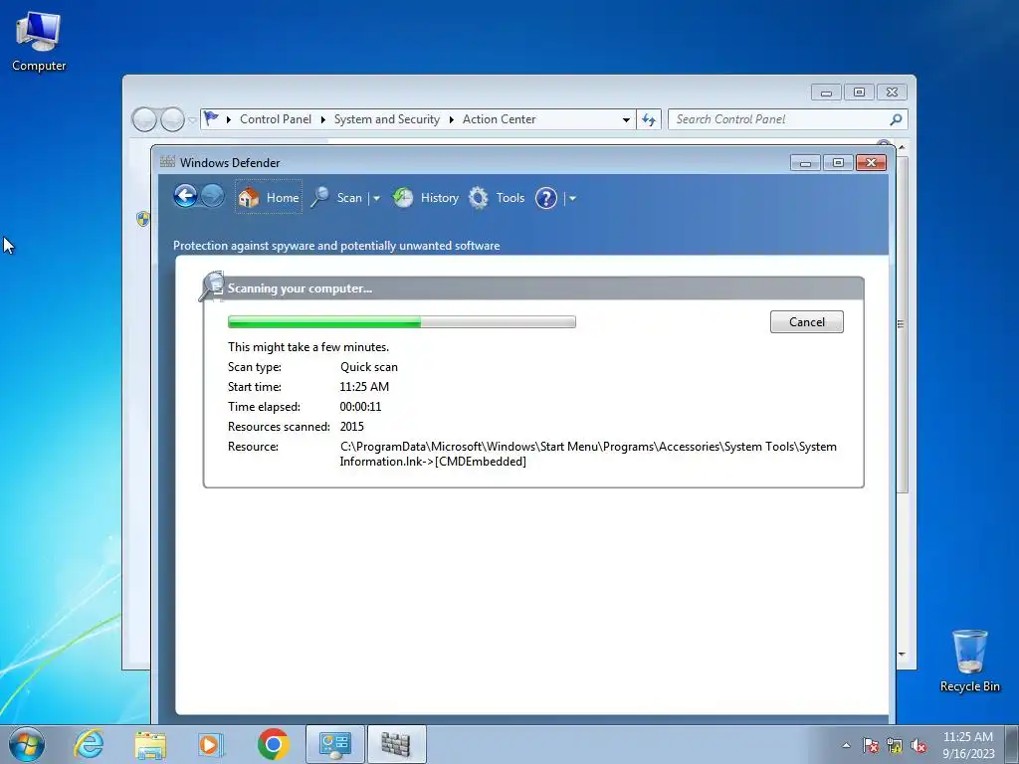Select System and Security breadcrumb
The width and height of the screenshot is (1019, 764).
[387, 119]
